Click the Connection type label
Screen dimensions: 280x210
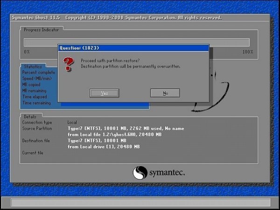click(x=37, y=122)
